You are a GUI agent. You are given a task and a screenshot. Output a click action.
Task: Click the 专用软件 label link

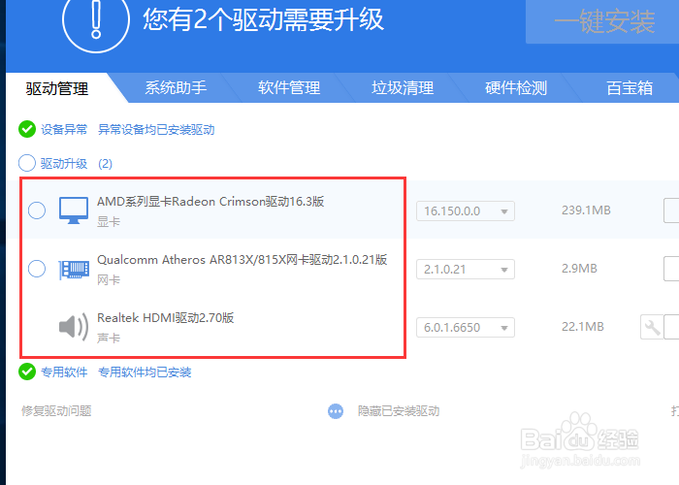point(64,372)
